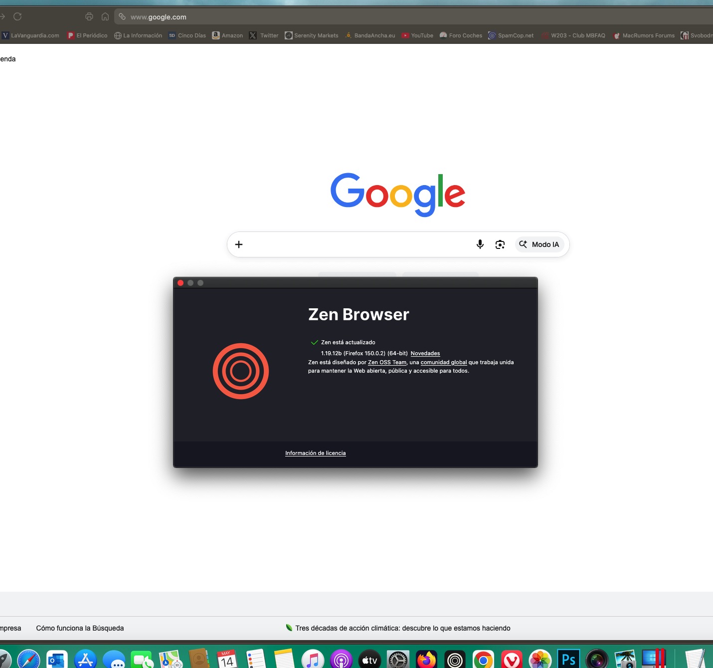
Task: Click the Google logo
Action: 398,195
